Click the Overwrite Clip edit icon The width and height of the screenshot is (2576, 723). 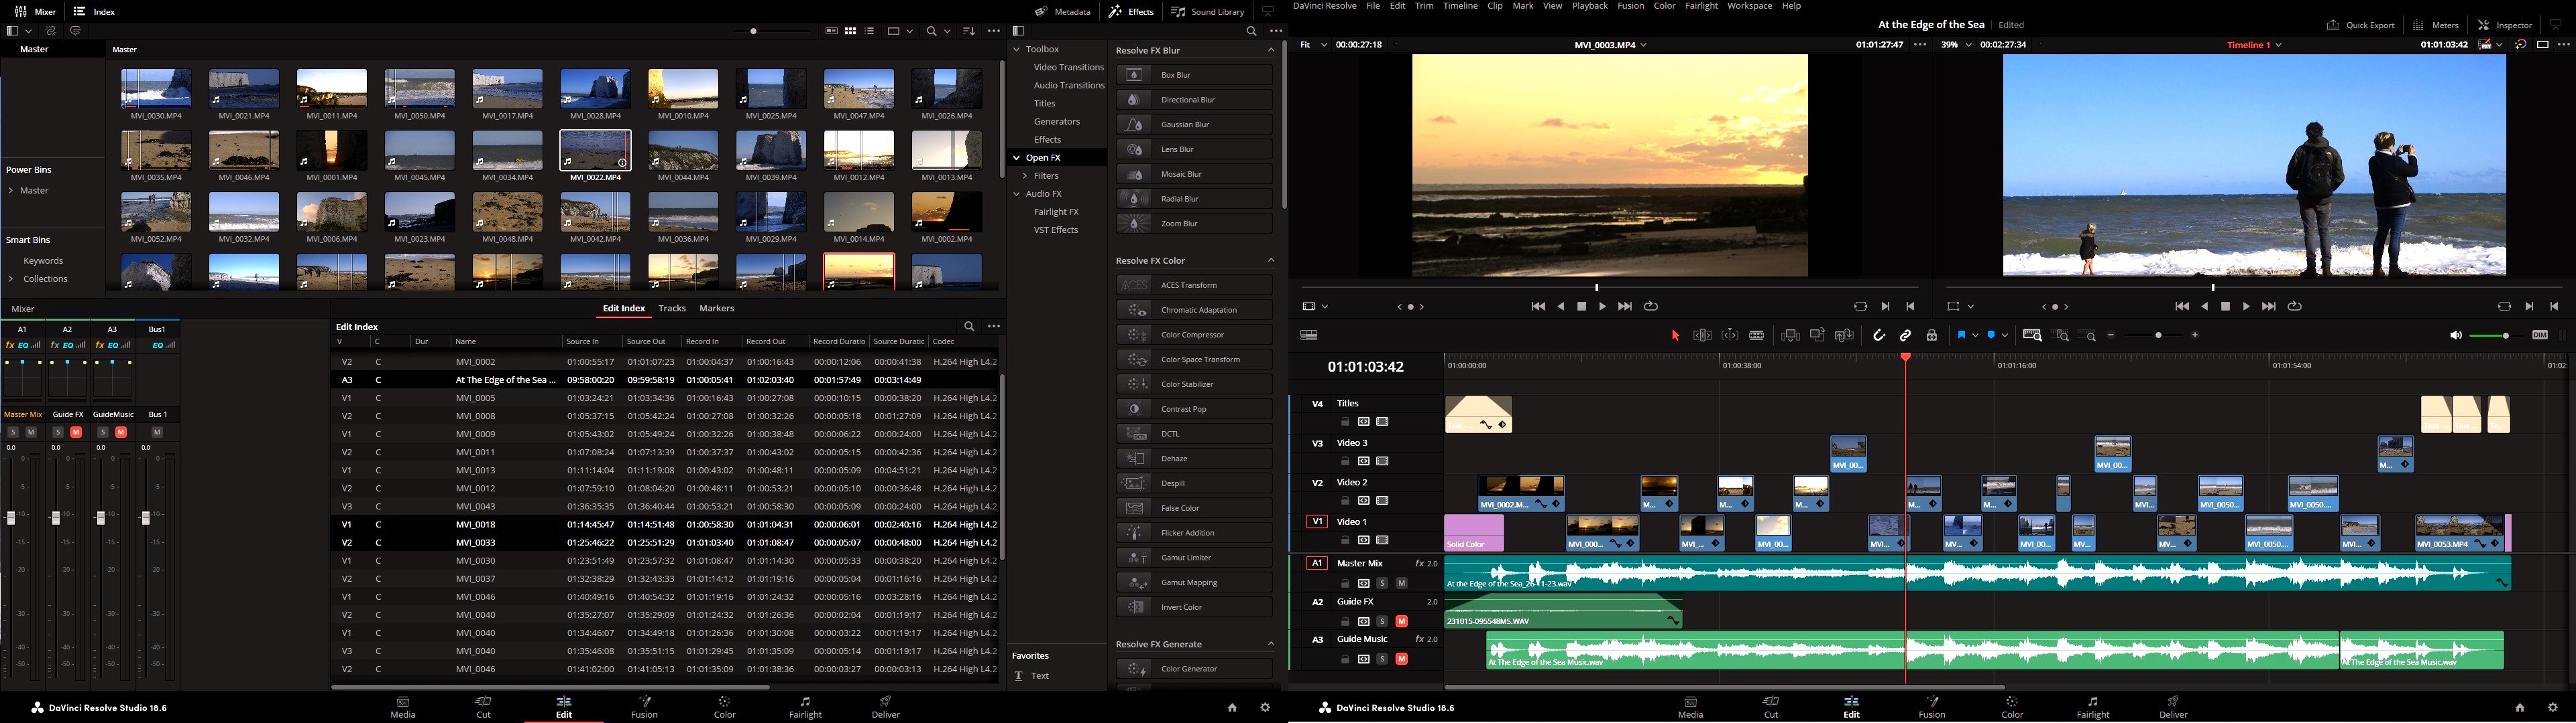pyautogui.click(x=1817, y=335)
